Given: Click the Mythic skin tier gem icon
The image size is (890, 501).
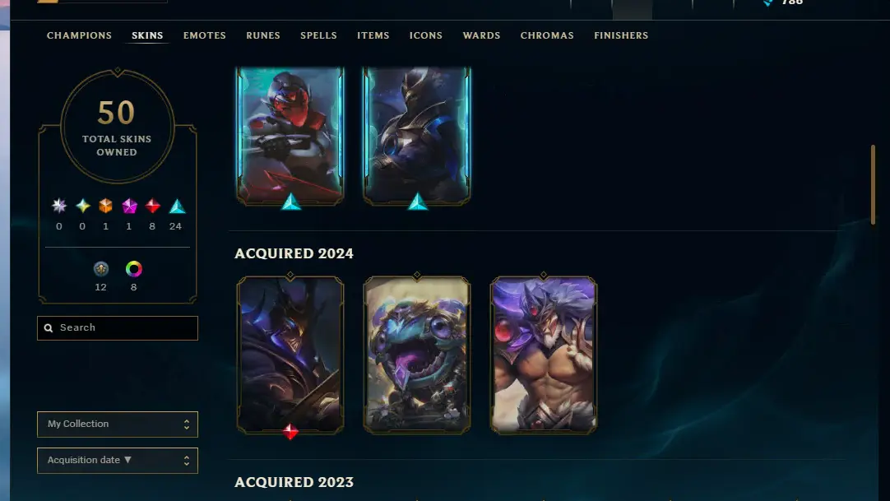Looking at the screenshot, I should [x=83, y=206].
